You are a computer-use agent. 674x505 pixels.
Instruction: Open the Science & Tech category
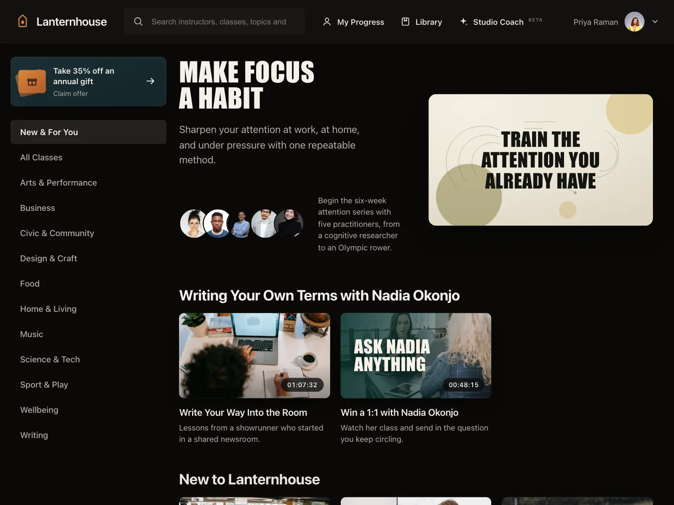coord(88,359)
